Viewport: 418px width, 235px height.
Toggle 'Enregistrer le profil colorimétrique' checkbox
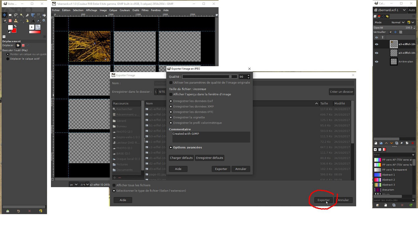click(171, 123)
